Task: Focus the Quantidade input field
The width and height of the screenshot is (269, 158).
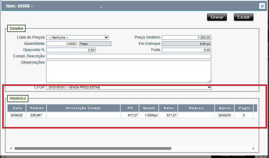Action: (x=62, y=44)
